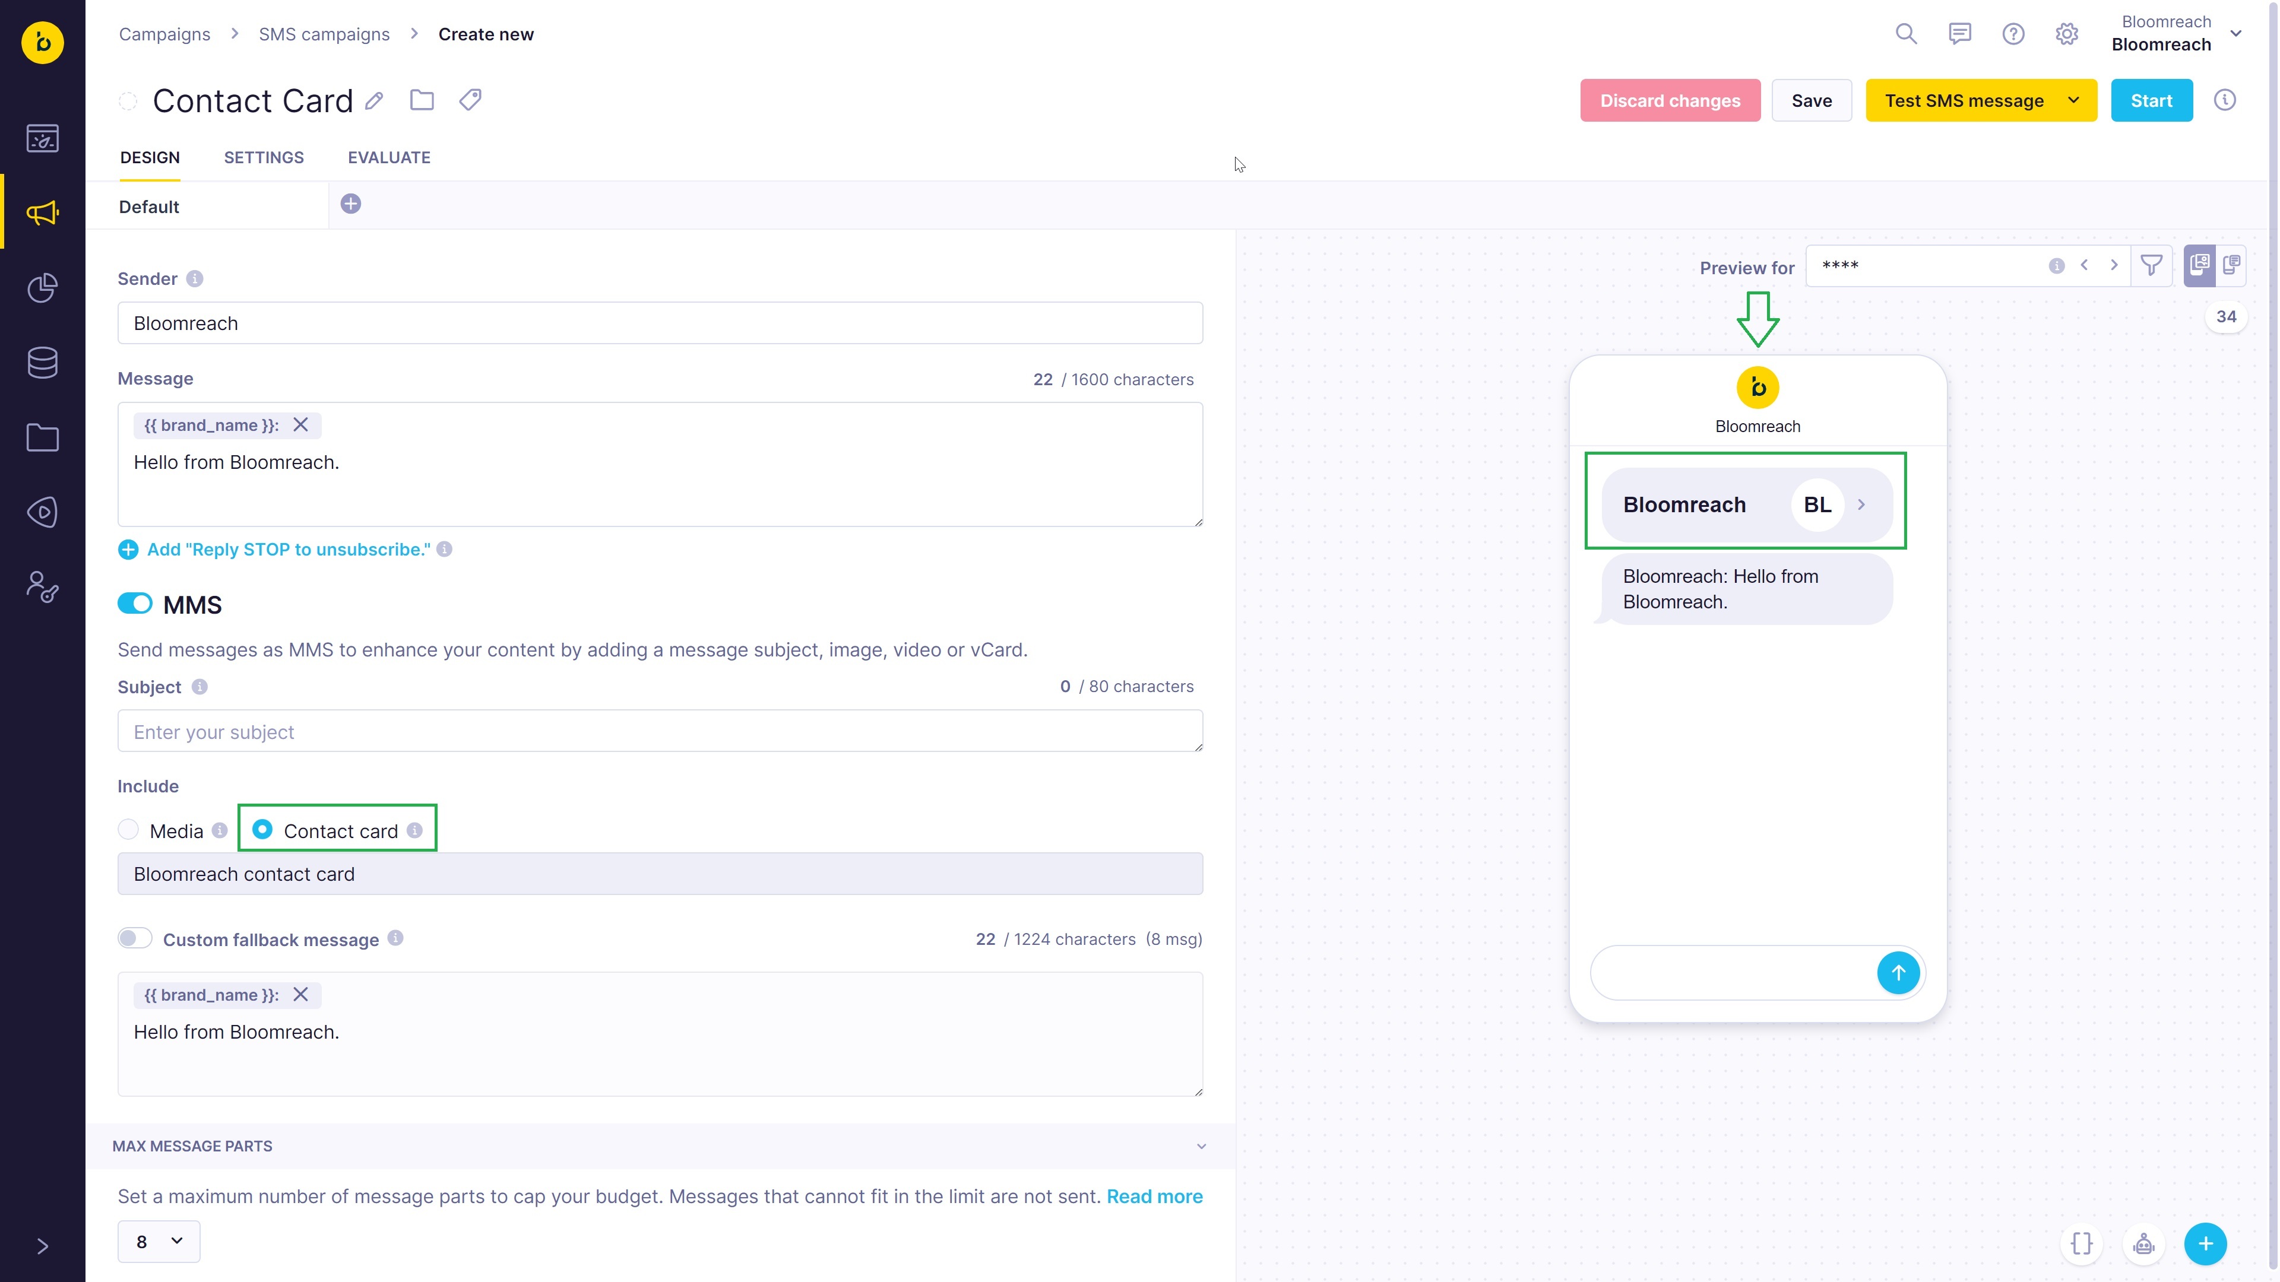Open the max message parts dropdown showing 8
The width and height of the screenshot is (2280, 1282).
tap(159, 1241)
